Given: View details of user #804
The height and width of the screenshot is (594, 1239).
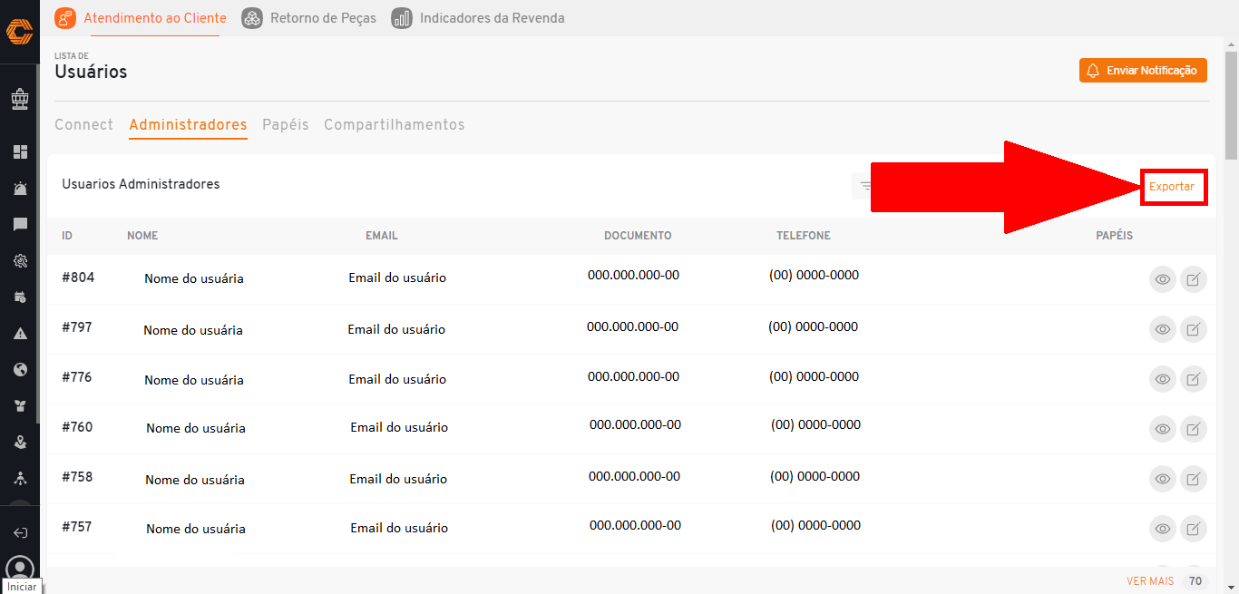Looking at the screenshot, I should click(x=1162, y=279).
